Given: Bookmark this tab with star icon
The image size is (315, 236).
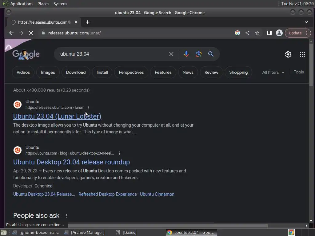Looking at the screenshot, I should pyautogui.click(x=257, y=33).
